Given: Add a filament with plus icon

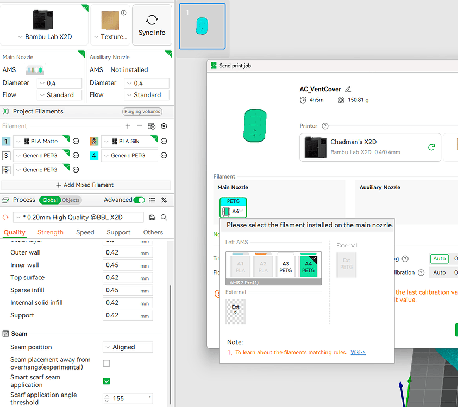Looking at the screenshot, I should pos(128,126).
